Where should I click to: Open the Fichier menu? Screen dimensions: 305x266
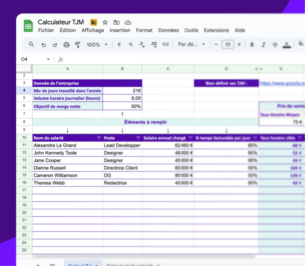pyautogui.click(x=46, y=30)
